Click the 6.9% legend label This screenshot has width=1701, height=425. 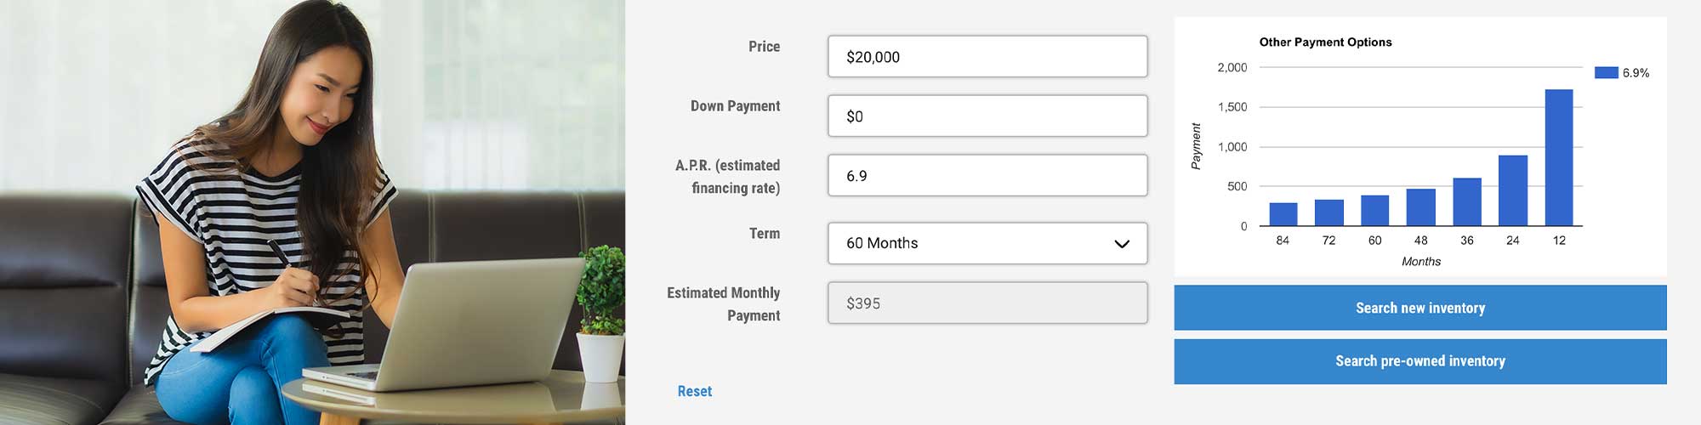[x=1636, y=73]
